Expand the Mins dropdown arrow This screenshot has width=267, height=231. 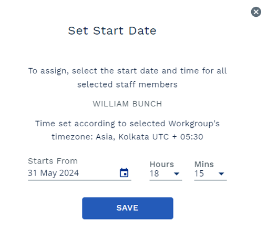(x=221, y=174)
